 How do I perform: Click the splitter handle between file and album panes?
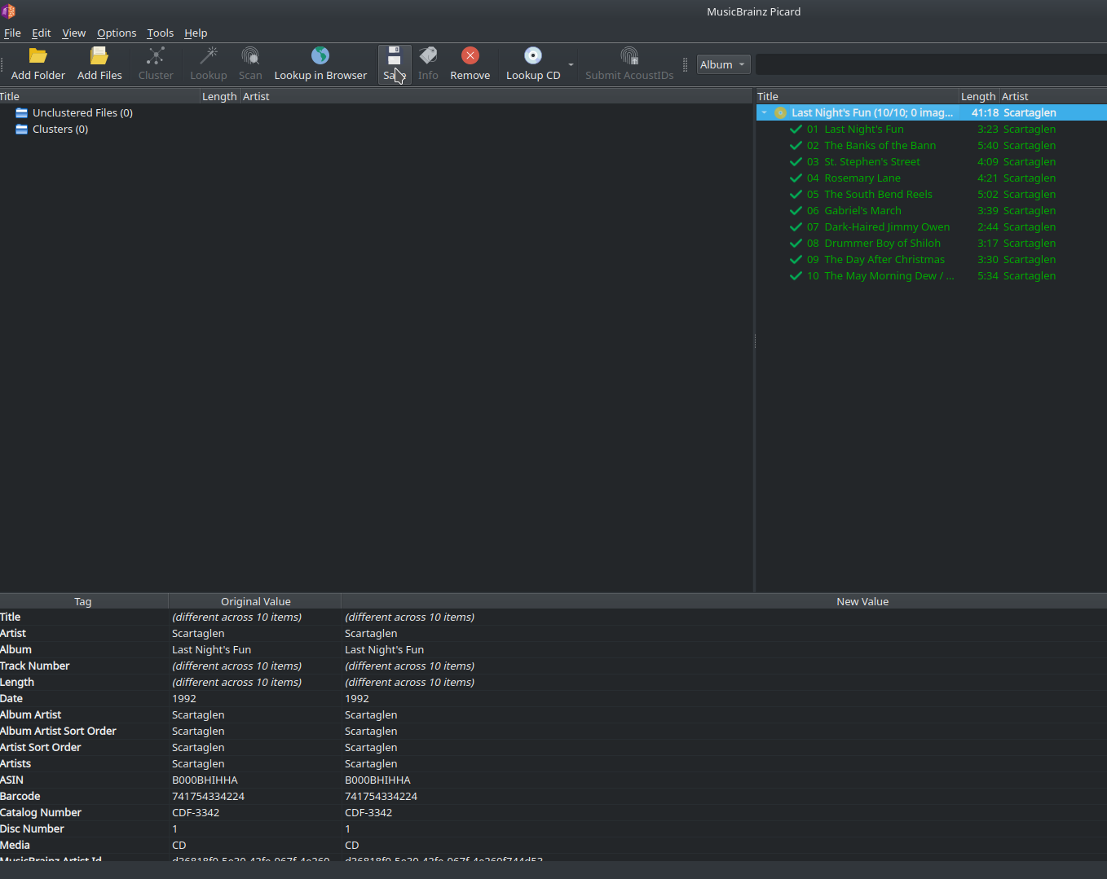[755, 341]
